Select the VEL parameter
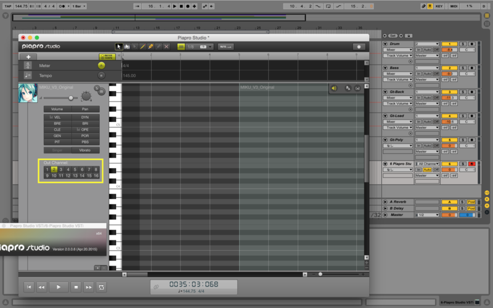The height and width of the screenshot is (308, 493). (57, 117)
